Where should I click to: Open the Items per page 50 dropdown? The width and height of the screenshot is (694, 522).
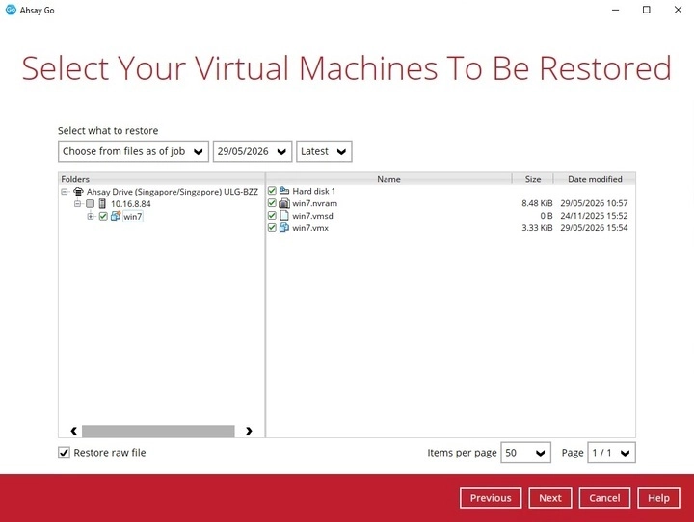point(526,453)
